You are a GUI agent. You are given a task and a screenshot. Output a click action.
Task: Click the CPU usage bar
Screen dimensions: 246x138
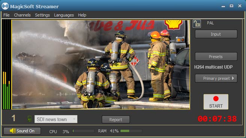(x=83, y=131)
